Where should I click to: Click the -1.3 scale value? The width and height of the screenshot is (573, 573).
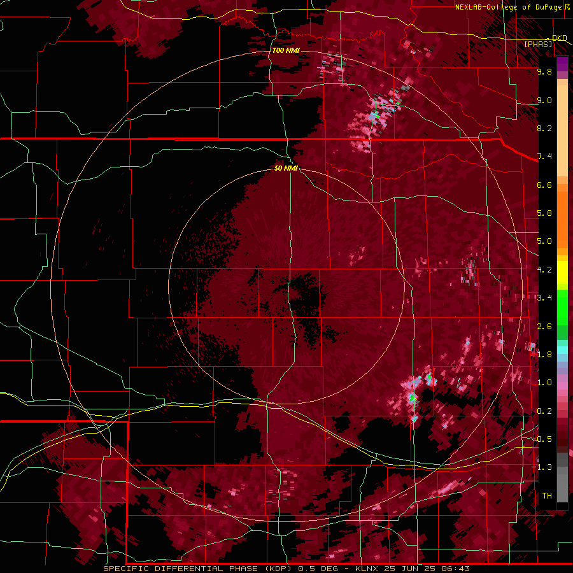pos(542,467)
